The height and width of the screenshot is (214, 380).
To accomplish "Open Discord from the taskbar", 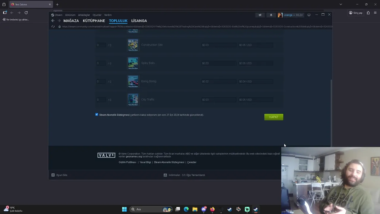I will (x=204, y=209).
